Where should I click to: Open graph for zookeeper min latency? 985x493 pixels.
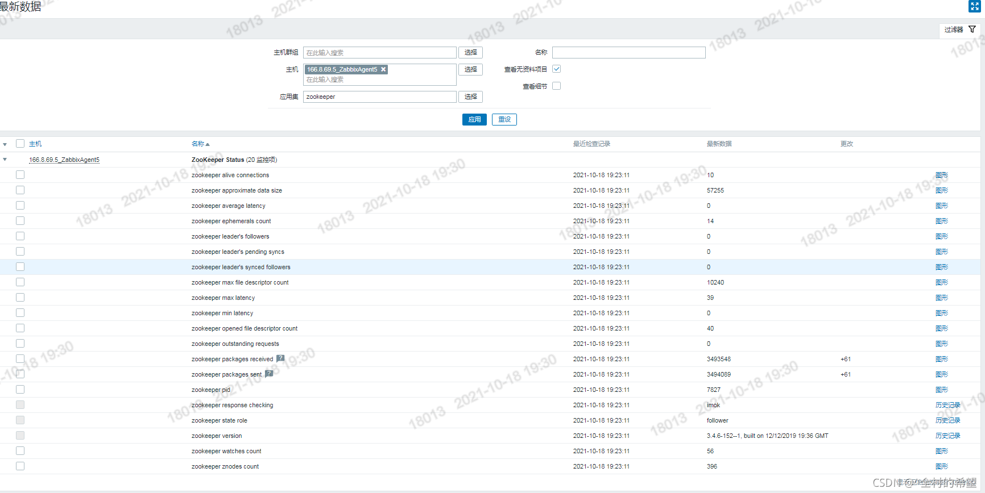click(942, 313)
